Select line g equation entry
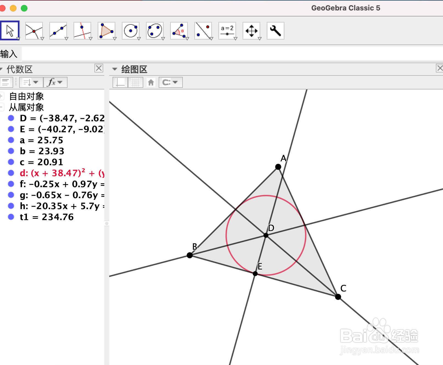This screenshot has height=365, width=443. click(x=62, y=195)
